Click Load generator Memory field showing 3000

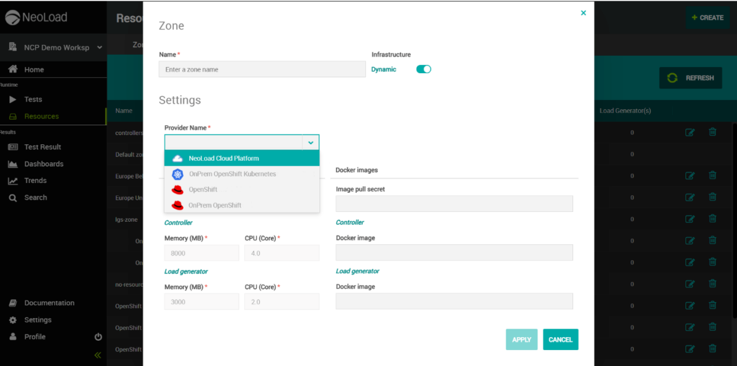pos(201,302)
